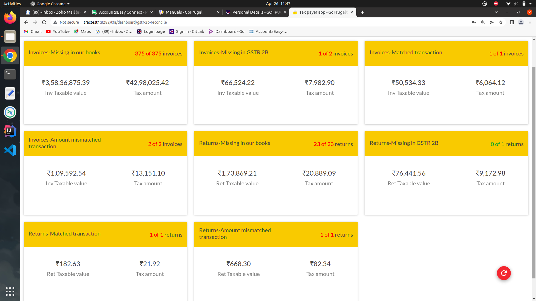
Task: Open the Sign in GitLab bookmark
Action: 187,31
